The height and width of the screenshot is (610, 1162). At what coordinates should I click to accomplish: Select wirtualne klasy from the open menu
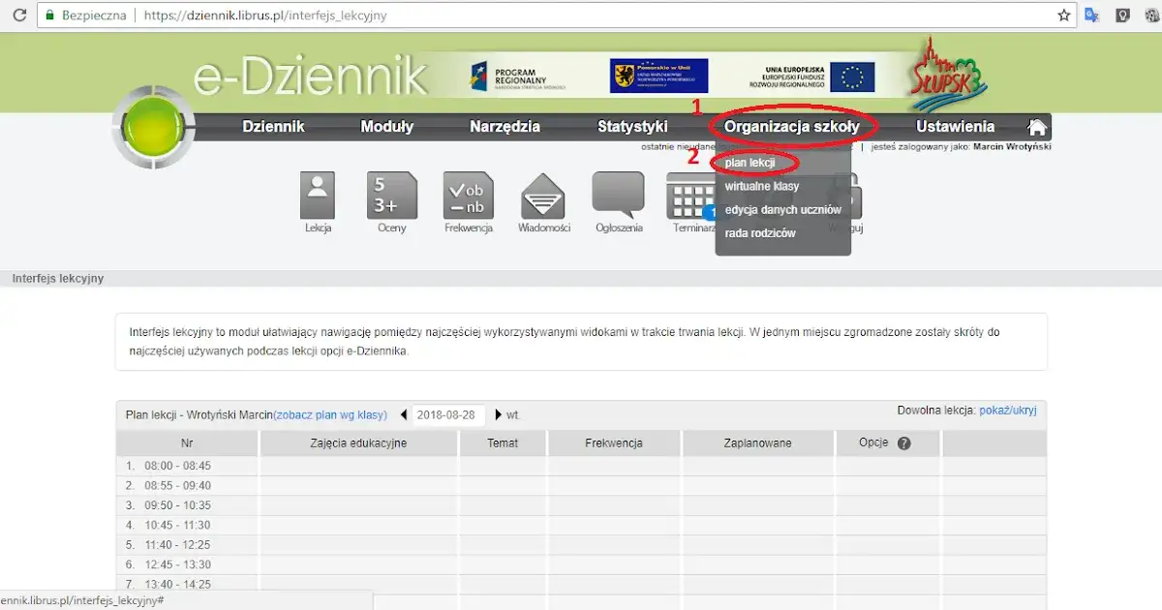click(x=760, y=186)
